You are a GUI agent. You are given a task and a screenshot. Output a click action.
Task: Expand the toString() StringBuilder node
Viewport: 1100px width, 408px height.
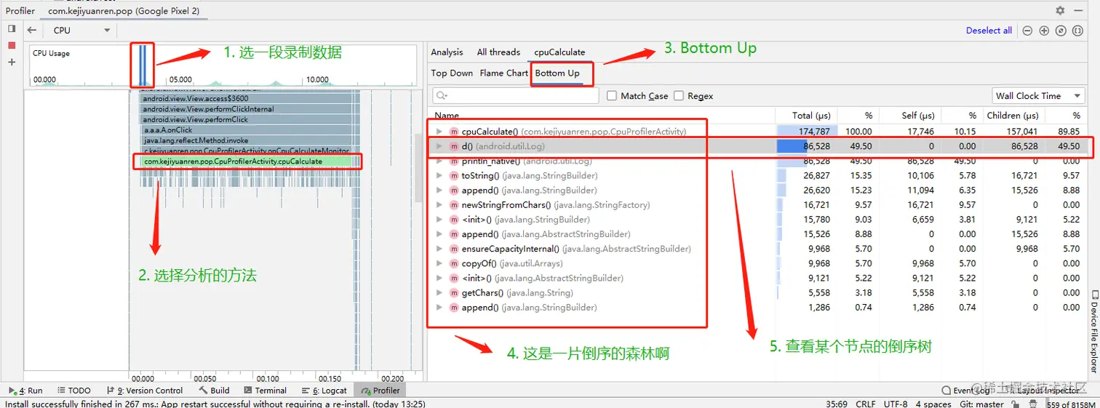[x=439, y=175]
